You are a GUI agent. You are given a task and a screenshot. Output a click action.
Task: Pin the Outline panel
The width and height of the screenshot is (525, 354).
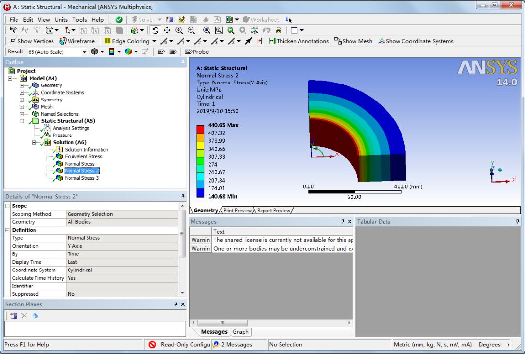pyautogui.click(x=183, y=62)
